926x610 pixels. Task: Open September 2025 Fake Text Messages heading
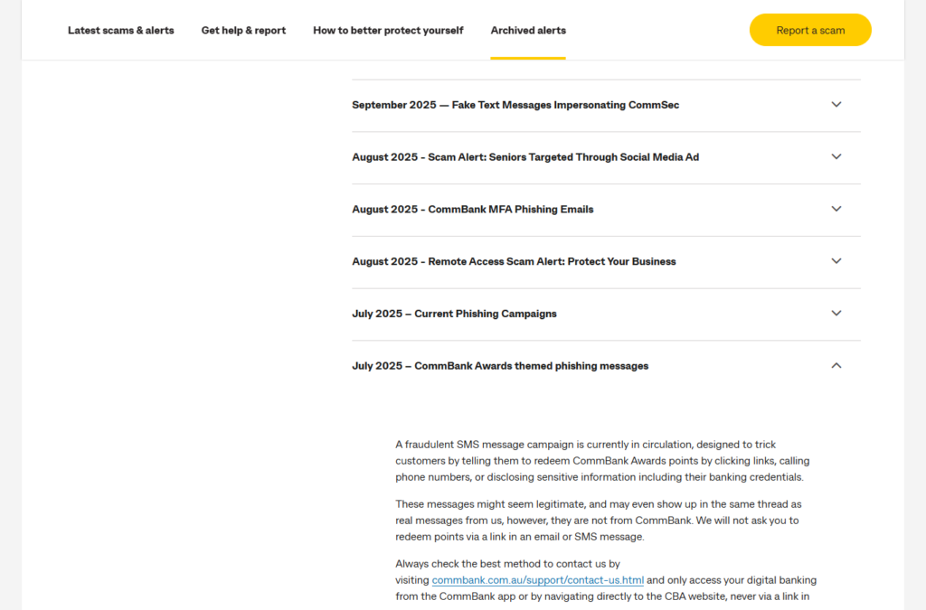click(515, 105)
